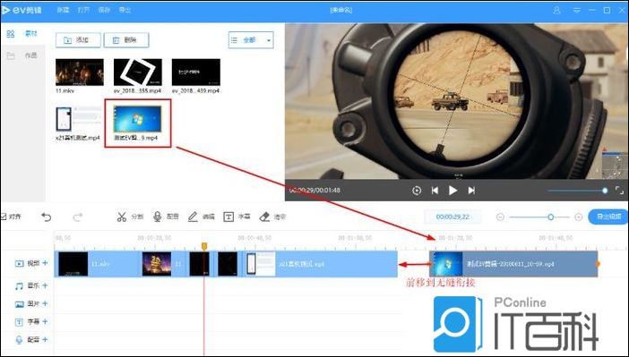The height and width of the screenshot is (357, 629).
Task: Redo the last undone action
Action: point(77,217)
